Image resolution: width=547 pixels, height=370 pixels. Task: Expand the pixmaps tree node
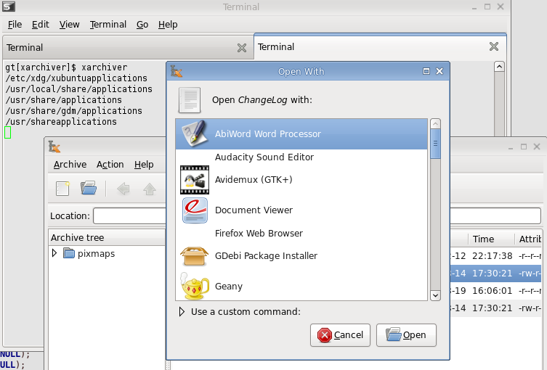coord(54,254)
